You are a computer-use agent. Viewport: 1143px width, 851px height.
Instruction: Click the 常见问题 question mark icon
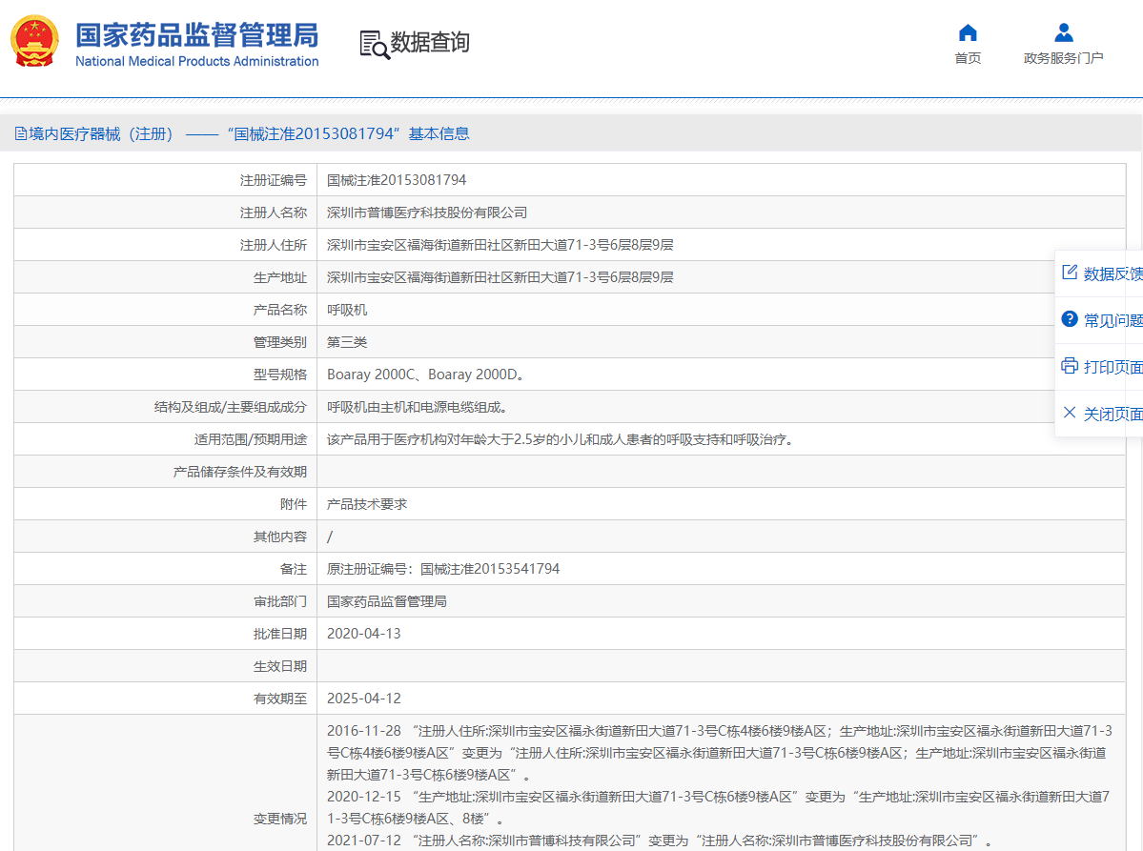coord(1070,319)
